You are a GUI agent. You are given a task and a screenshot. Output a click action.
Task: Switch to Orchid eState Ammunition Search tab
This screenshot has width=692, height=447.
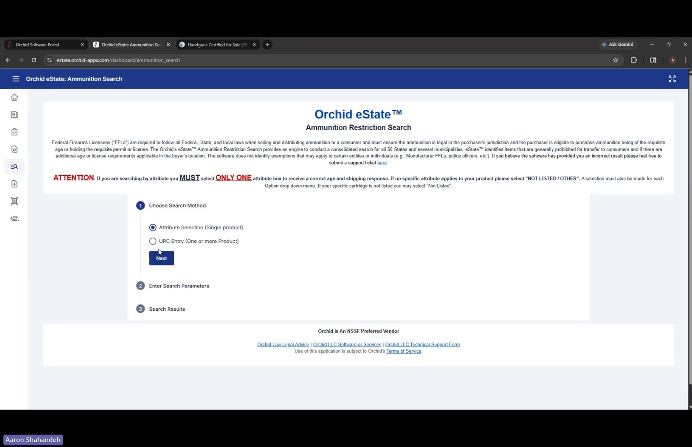click(x=131, y=45)
